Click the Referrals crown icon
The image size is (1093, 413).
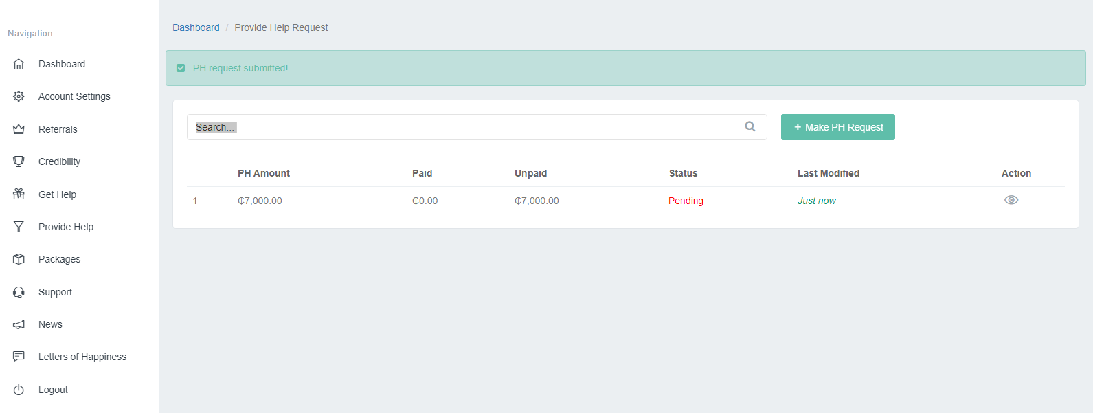click(x=19, y=129)
